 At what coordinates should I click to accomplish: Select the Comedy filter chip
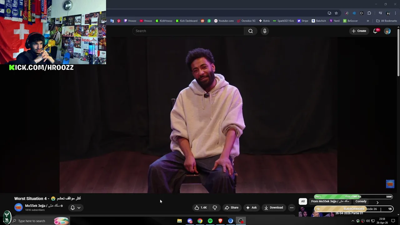[361, 201]
